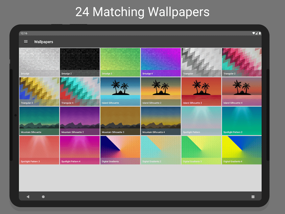
Task: Select the Spotlight Pattern 2 wallpaper
Action: (242, 121)
